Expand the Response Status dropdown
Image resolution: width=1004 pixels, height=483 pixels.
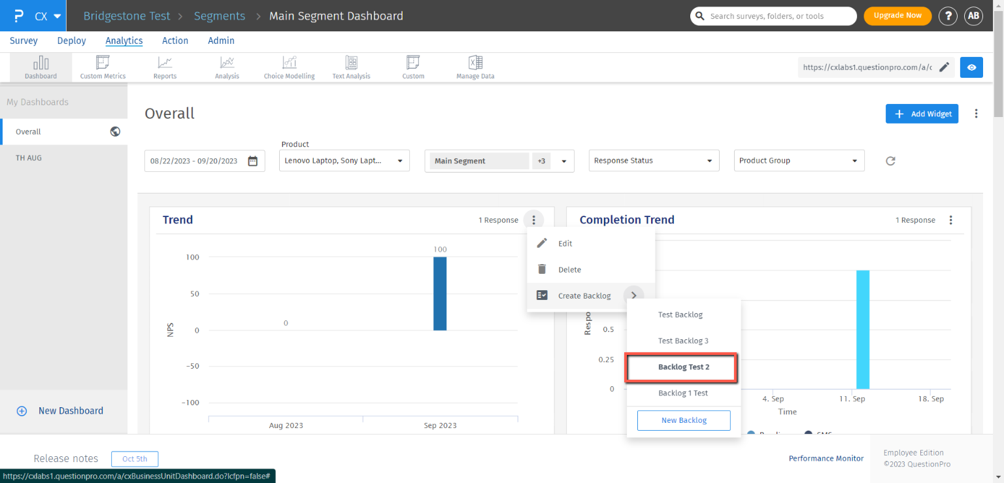[654, 161]
